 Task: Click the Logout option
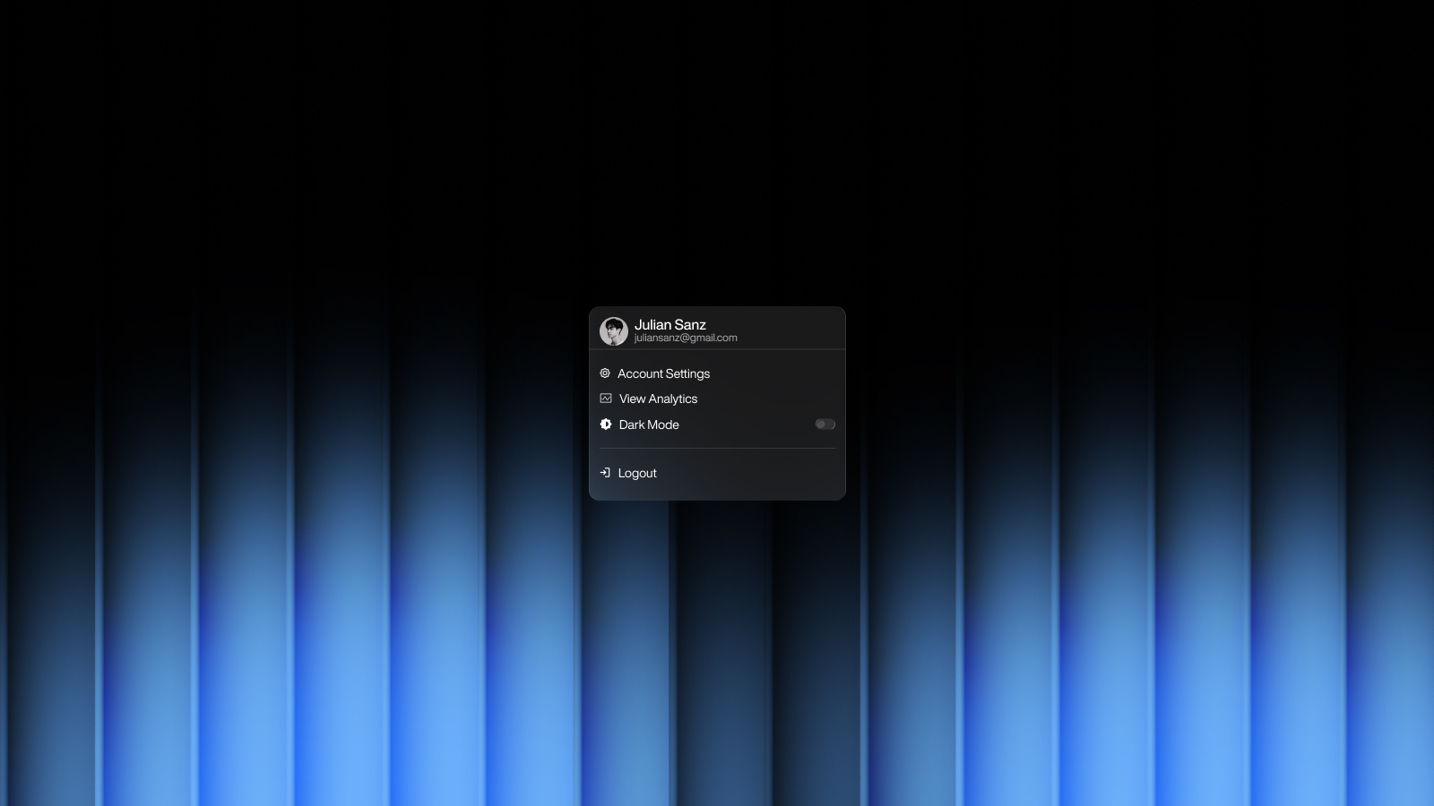(x=637, y=473)
